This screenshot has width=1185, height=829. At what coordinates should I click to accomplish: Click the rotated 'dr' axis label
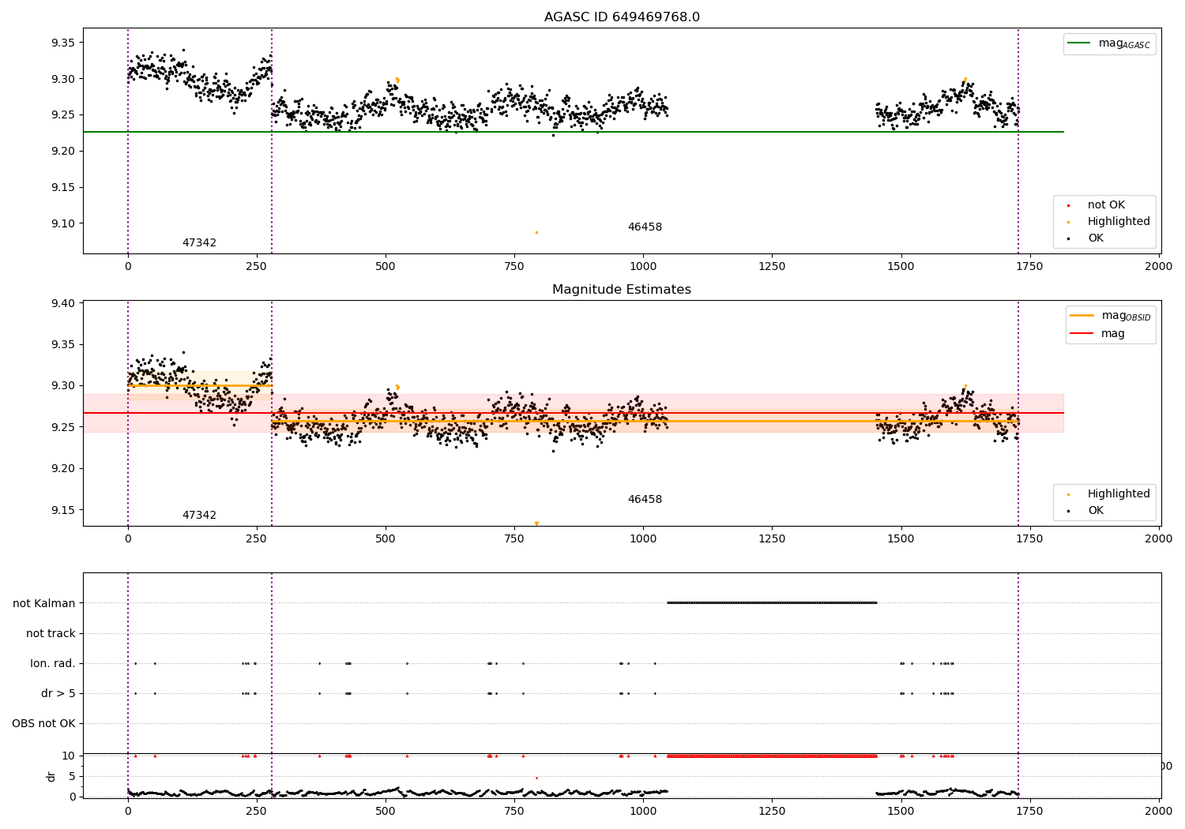point(51,776)
